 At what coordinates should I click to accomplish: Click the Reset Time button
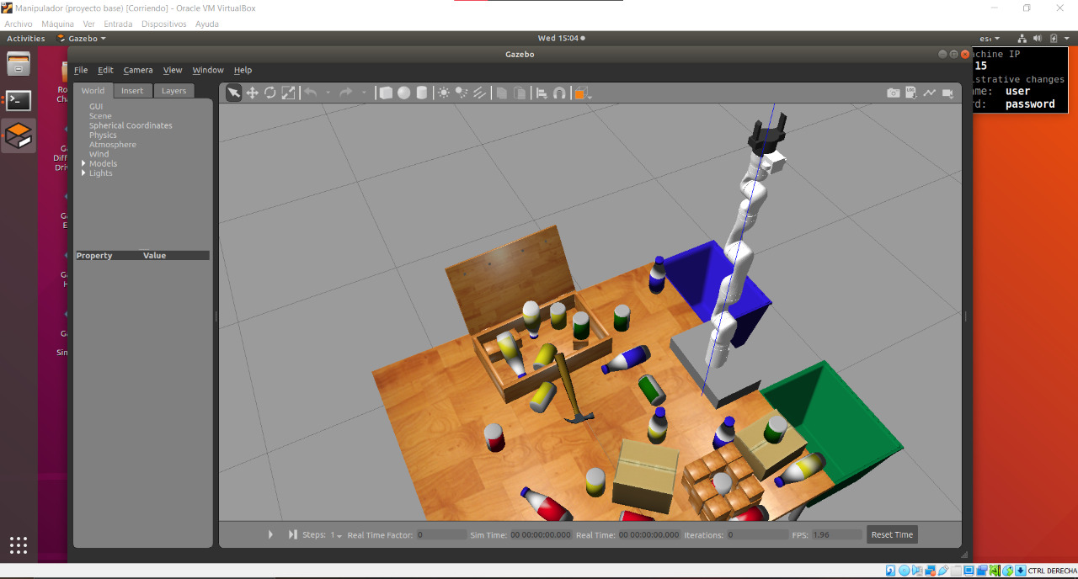(892, 534)
